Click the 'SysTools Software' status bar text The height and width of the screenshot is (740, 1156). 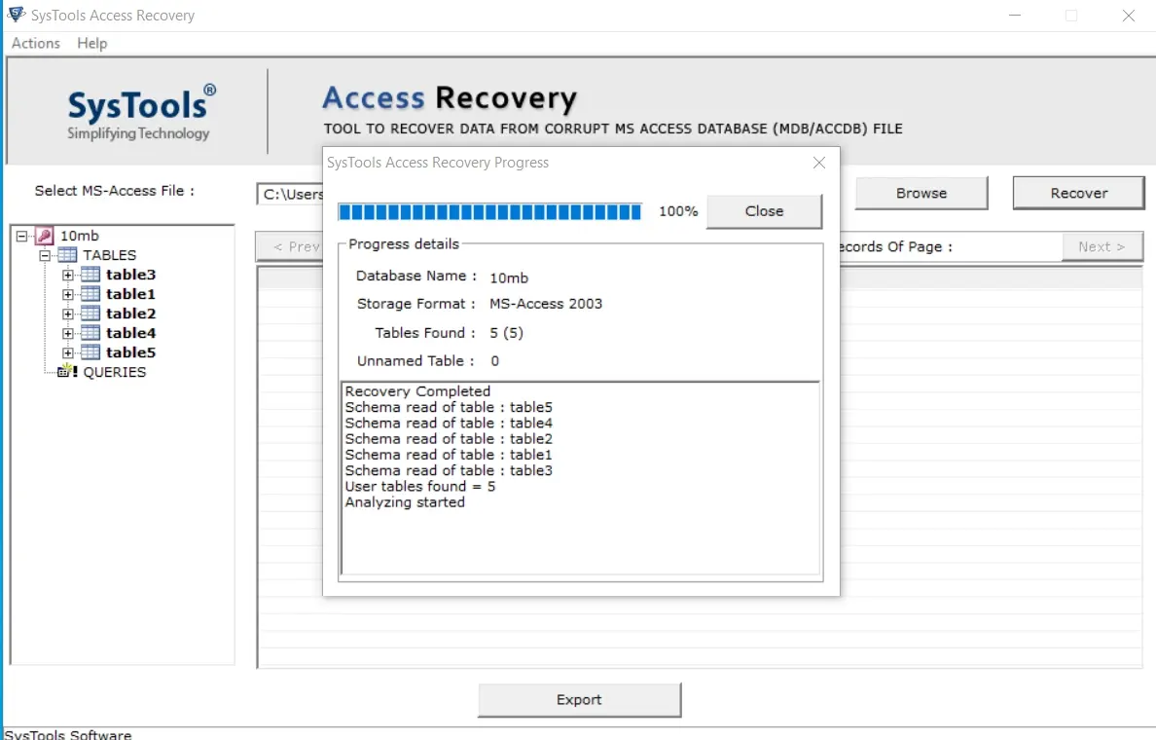tap(68, 734)
